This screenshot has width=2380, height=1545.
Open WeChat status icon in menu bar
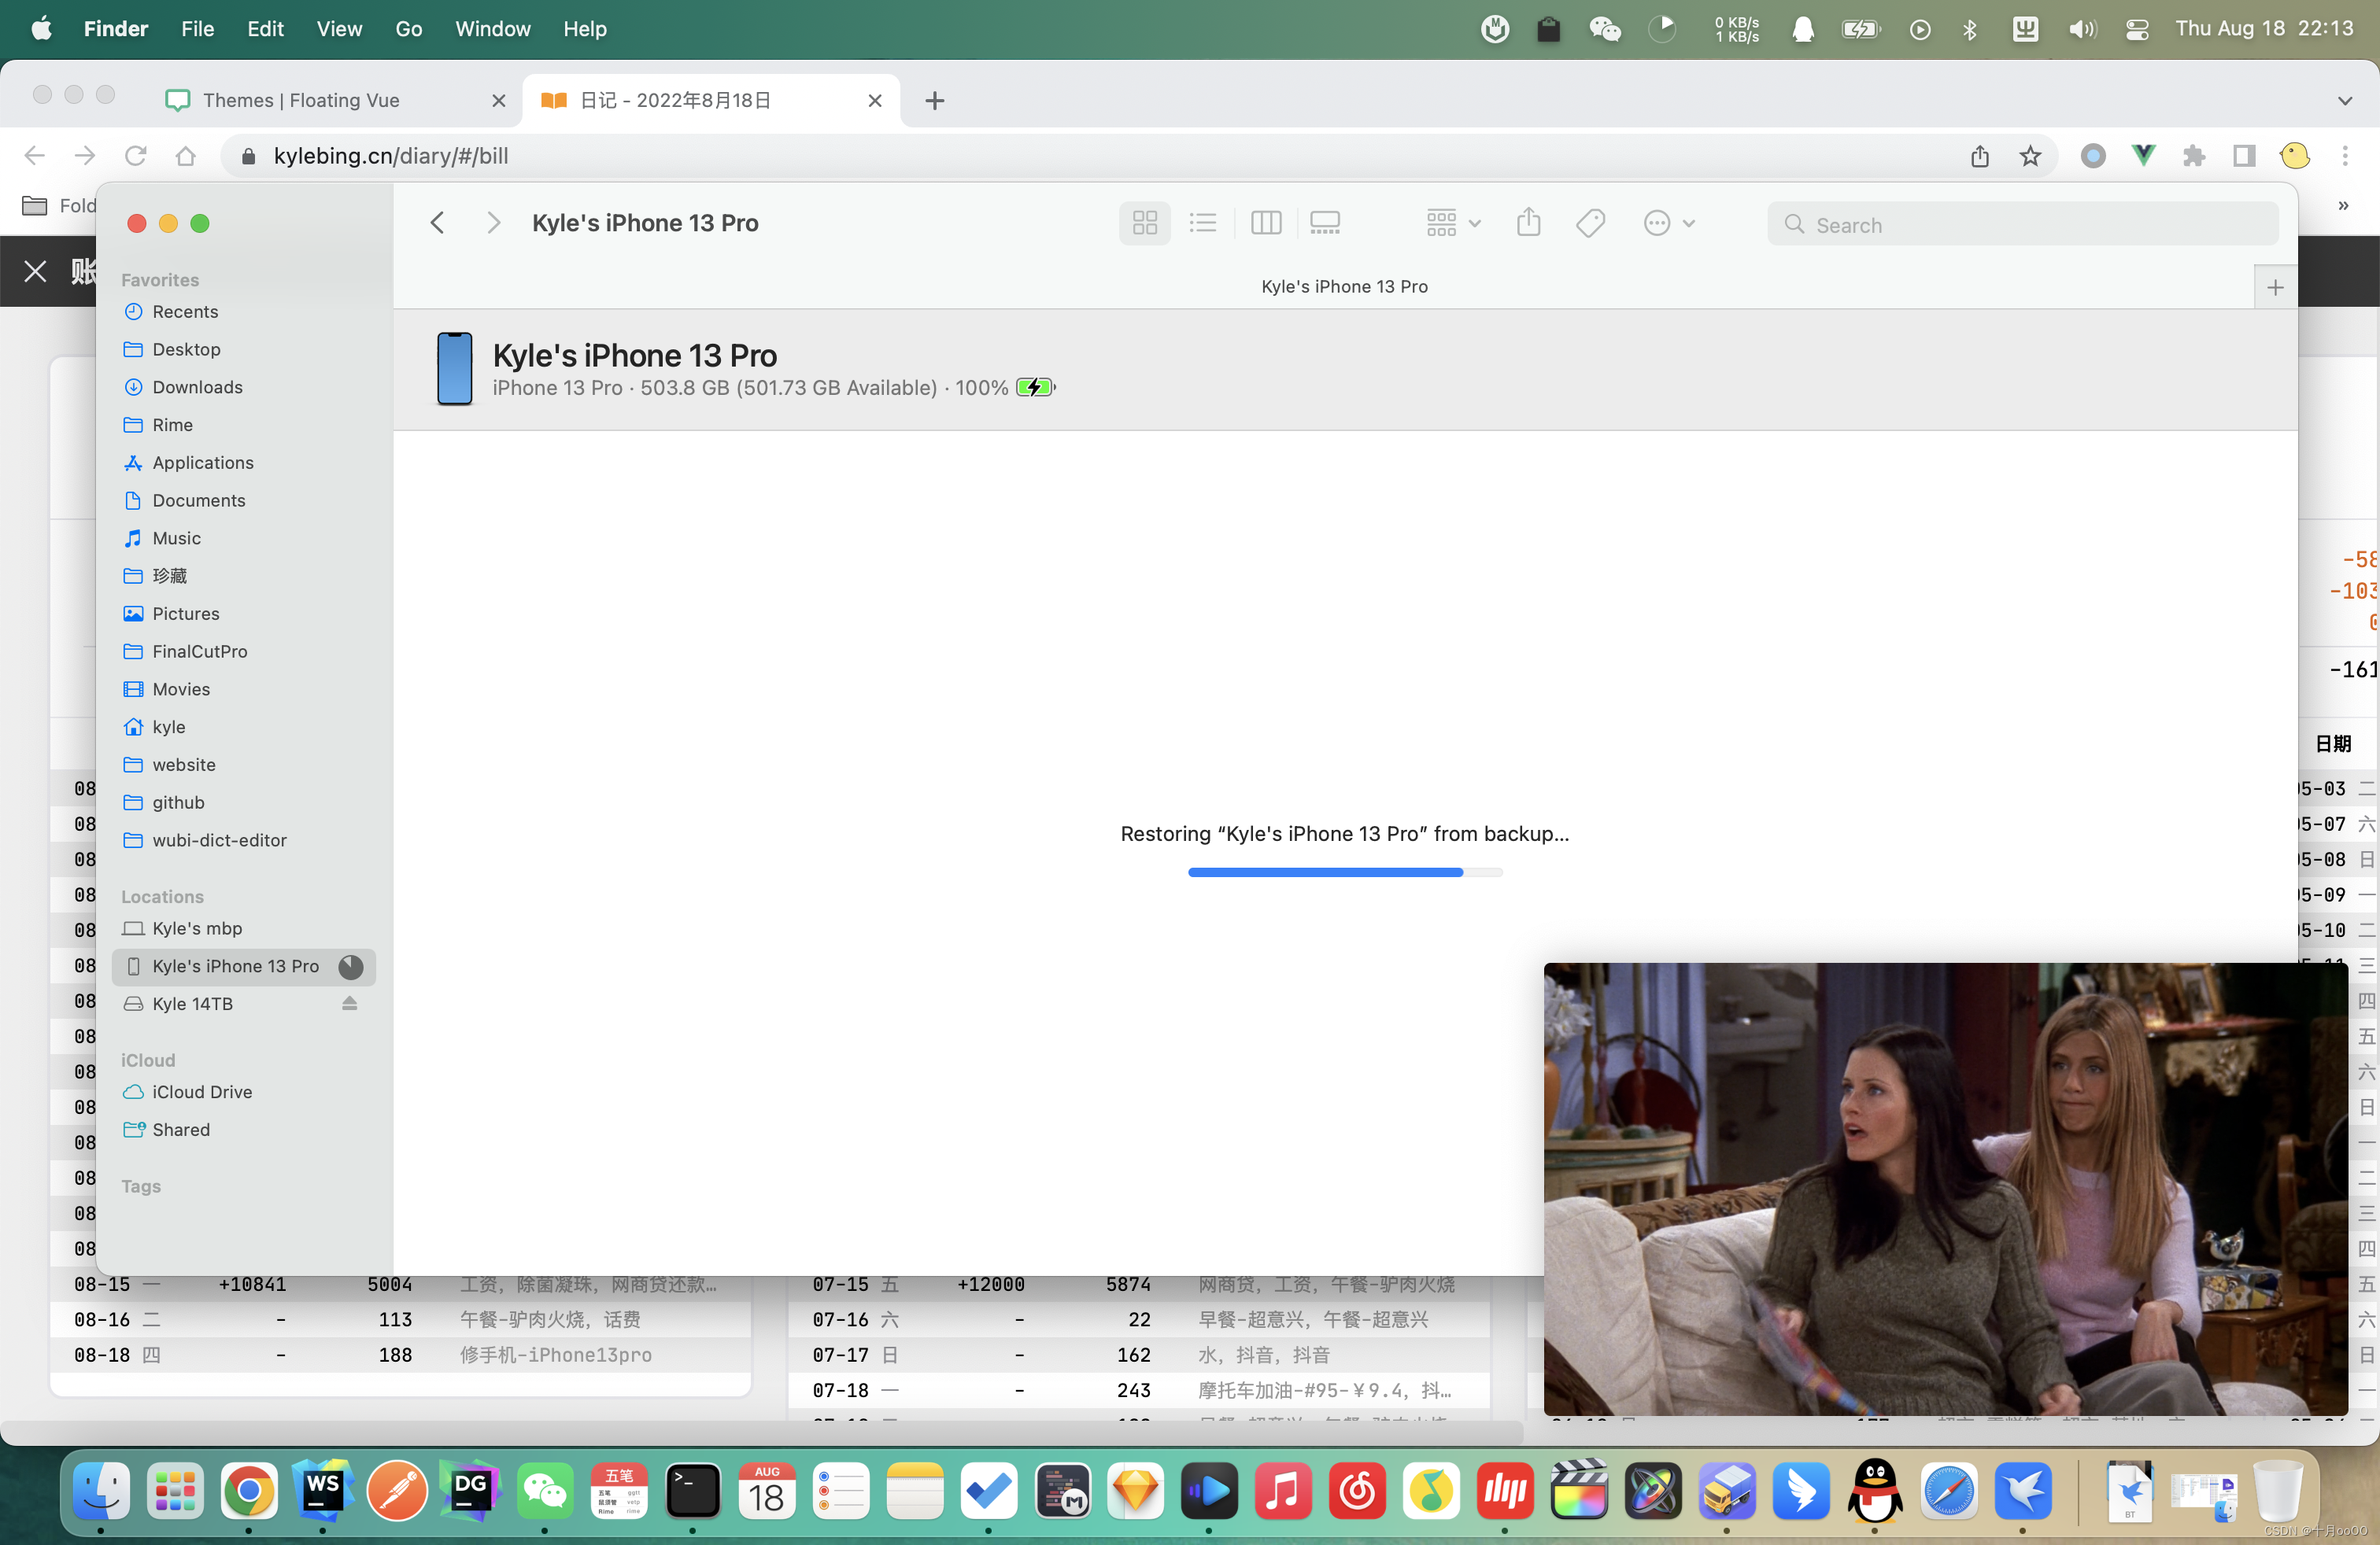click(1605, 29)
